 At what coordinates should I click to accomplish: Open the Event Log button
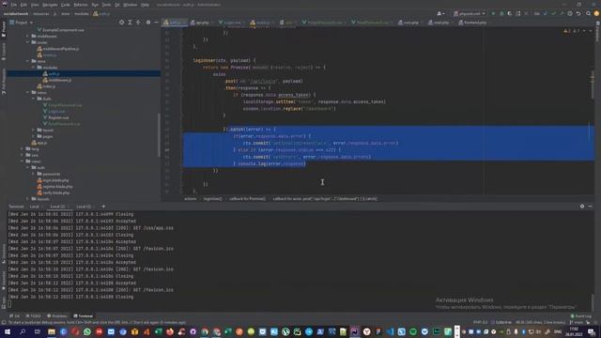(x=581, y=316)
